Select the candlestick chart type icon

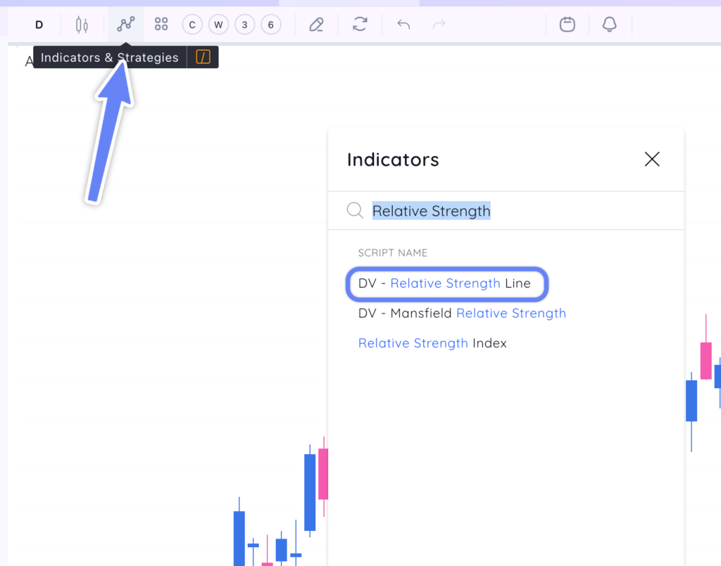(82, 24)
